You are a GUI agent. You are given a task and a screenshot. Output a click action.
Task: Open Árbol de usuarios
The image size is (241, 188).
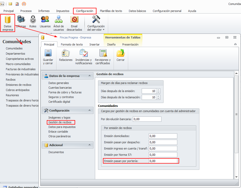point(58,23)
